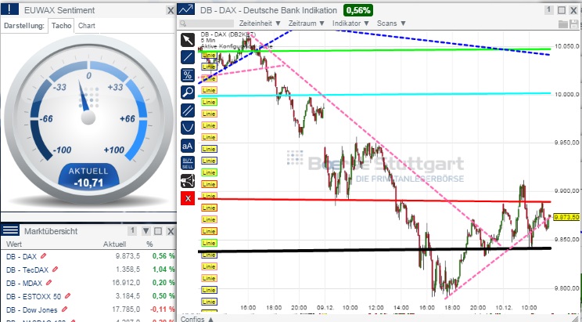Click the number 1 badge in chart window header
Viewport: 582px width, 322px height.
coord(549,10)
